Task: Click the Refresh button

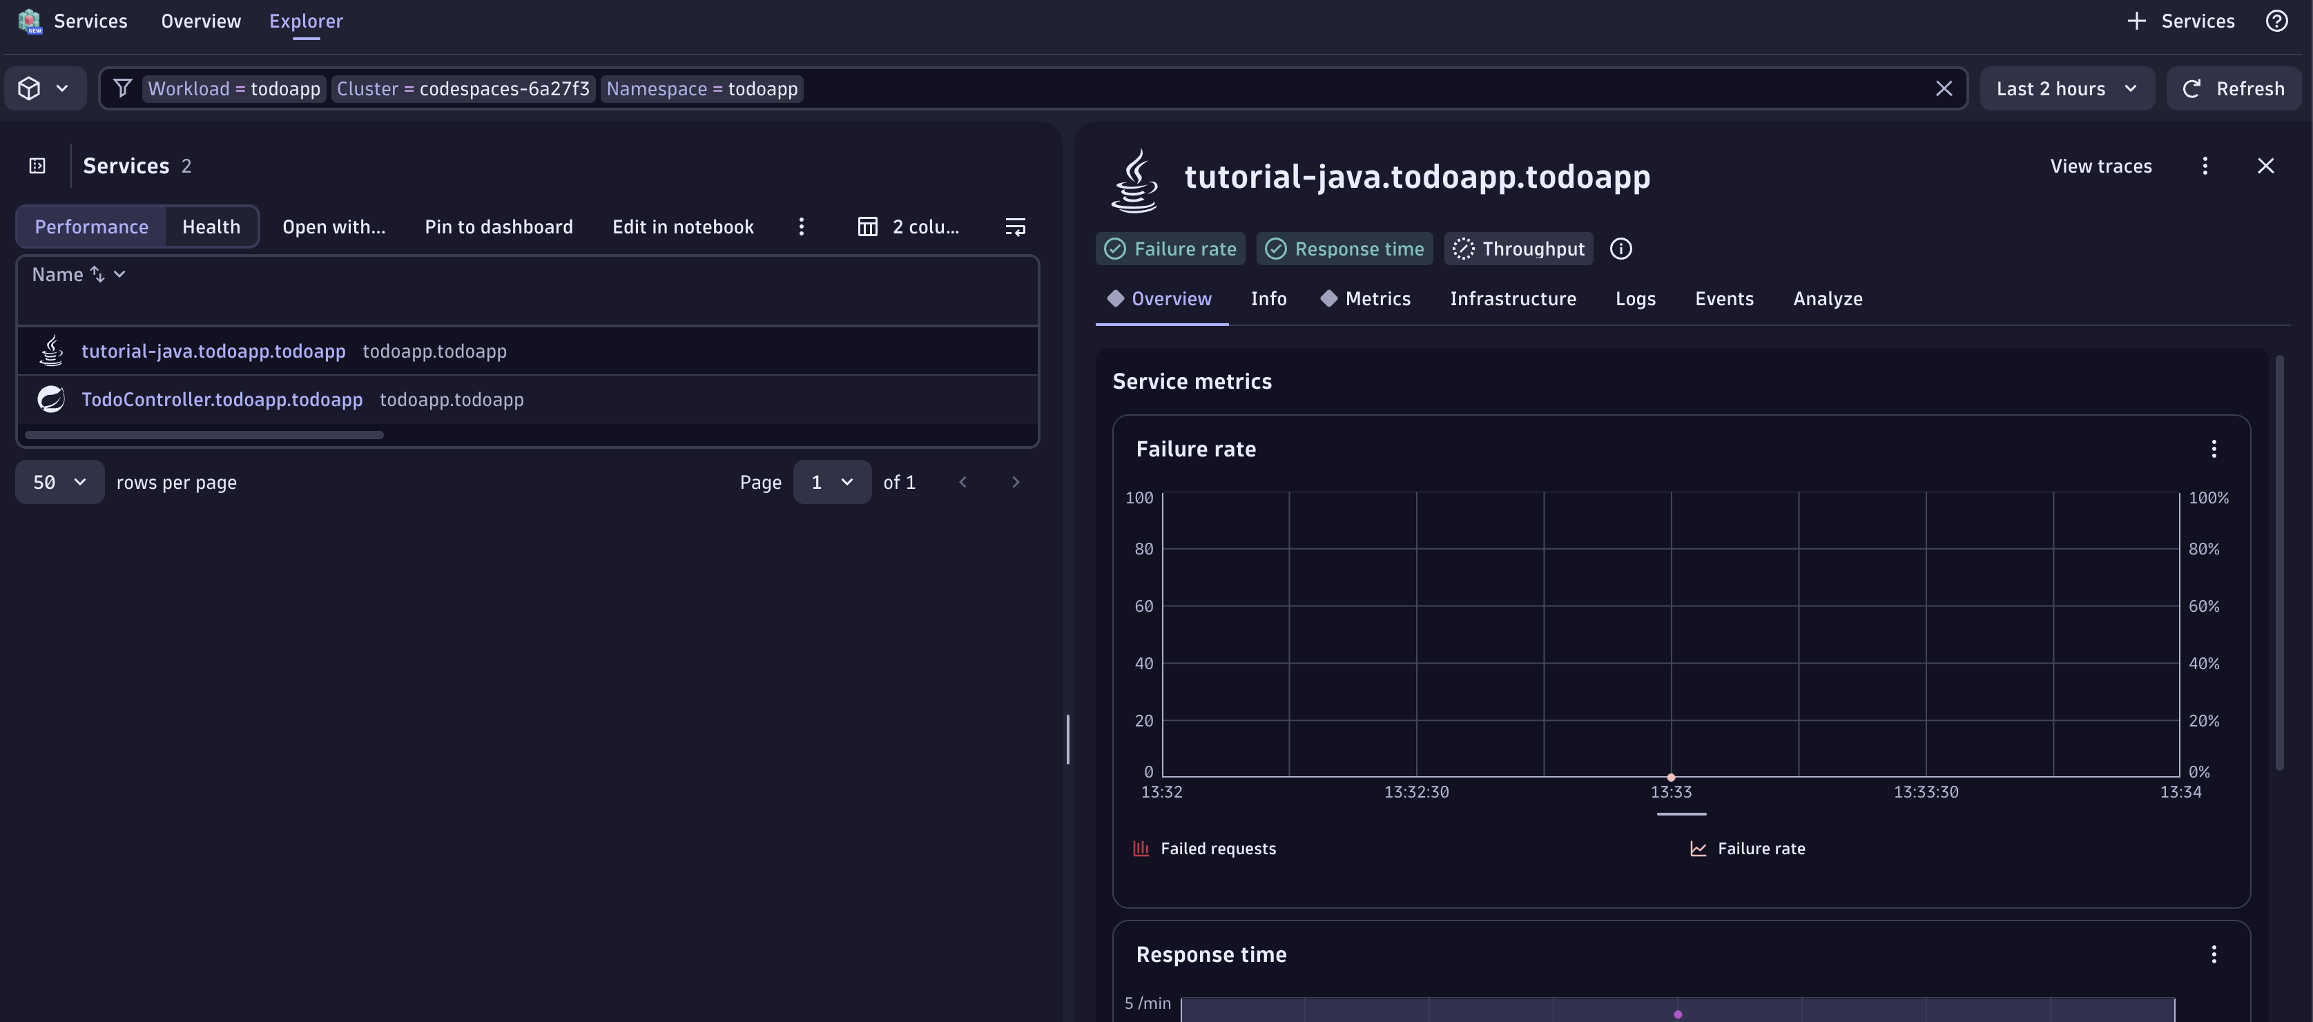Action: pos(2233,88)
